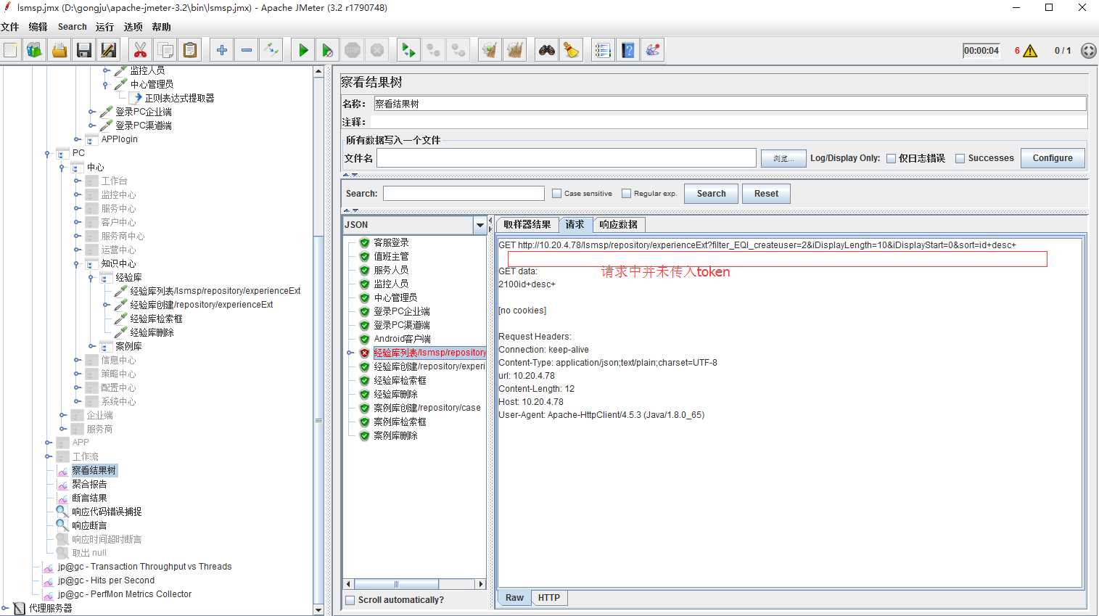
Task: Expand the failed 经验库列表 result node handle
Action: coord(350,353)
